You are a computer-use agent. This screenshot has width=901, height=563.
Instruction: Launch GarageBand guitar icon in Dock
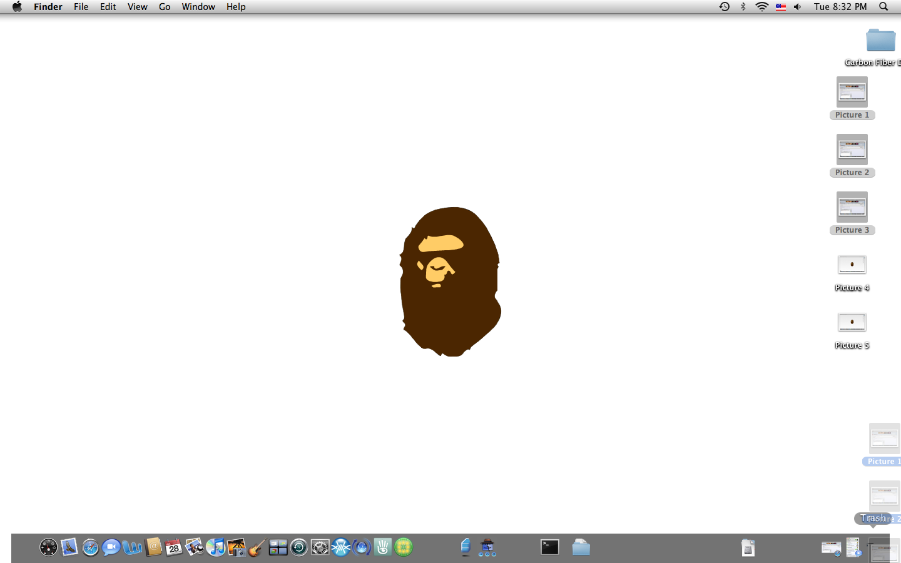257,547
